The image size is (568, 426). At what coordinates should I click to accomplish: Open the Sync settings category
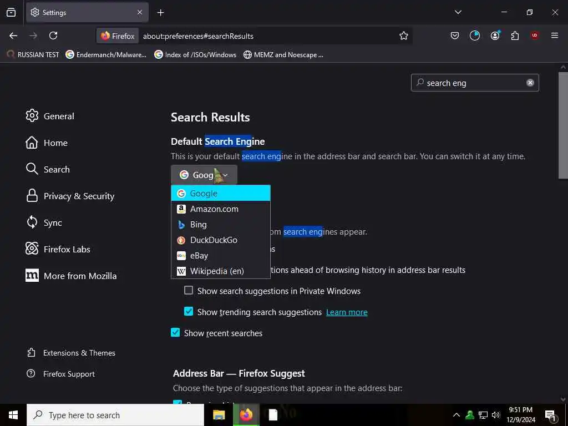[44, 222]
